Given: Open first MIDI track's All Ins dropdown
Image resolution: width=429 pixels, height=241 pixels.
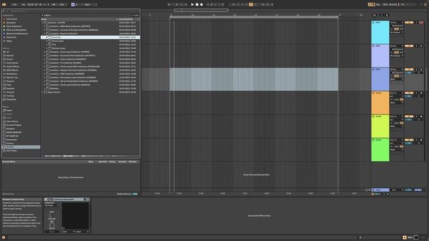Looking at the screenshot, I should (x=397, y=22).
